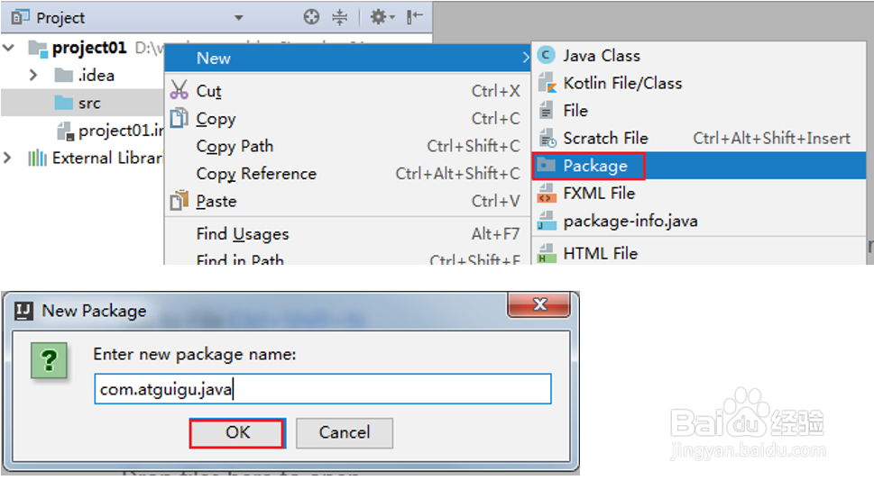Click the Kotlin File/Class icon
The image size is (874, 480).
(x=546, y=84)
